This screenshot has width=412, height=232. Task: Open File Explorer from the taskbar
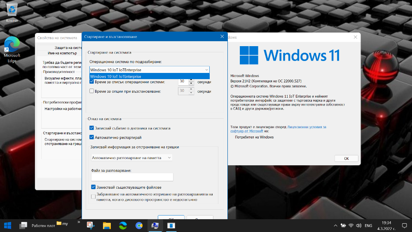[107, 225]
